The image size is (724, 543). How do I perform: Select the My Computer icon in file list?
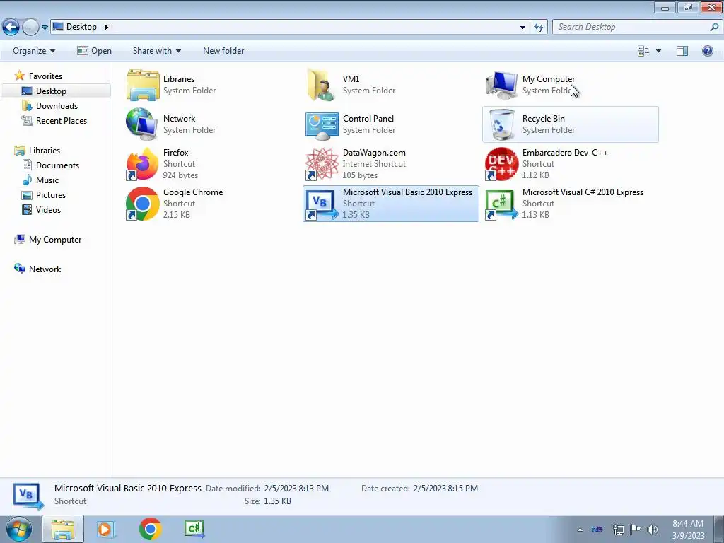pos(502,85)
